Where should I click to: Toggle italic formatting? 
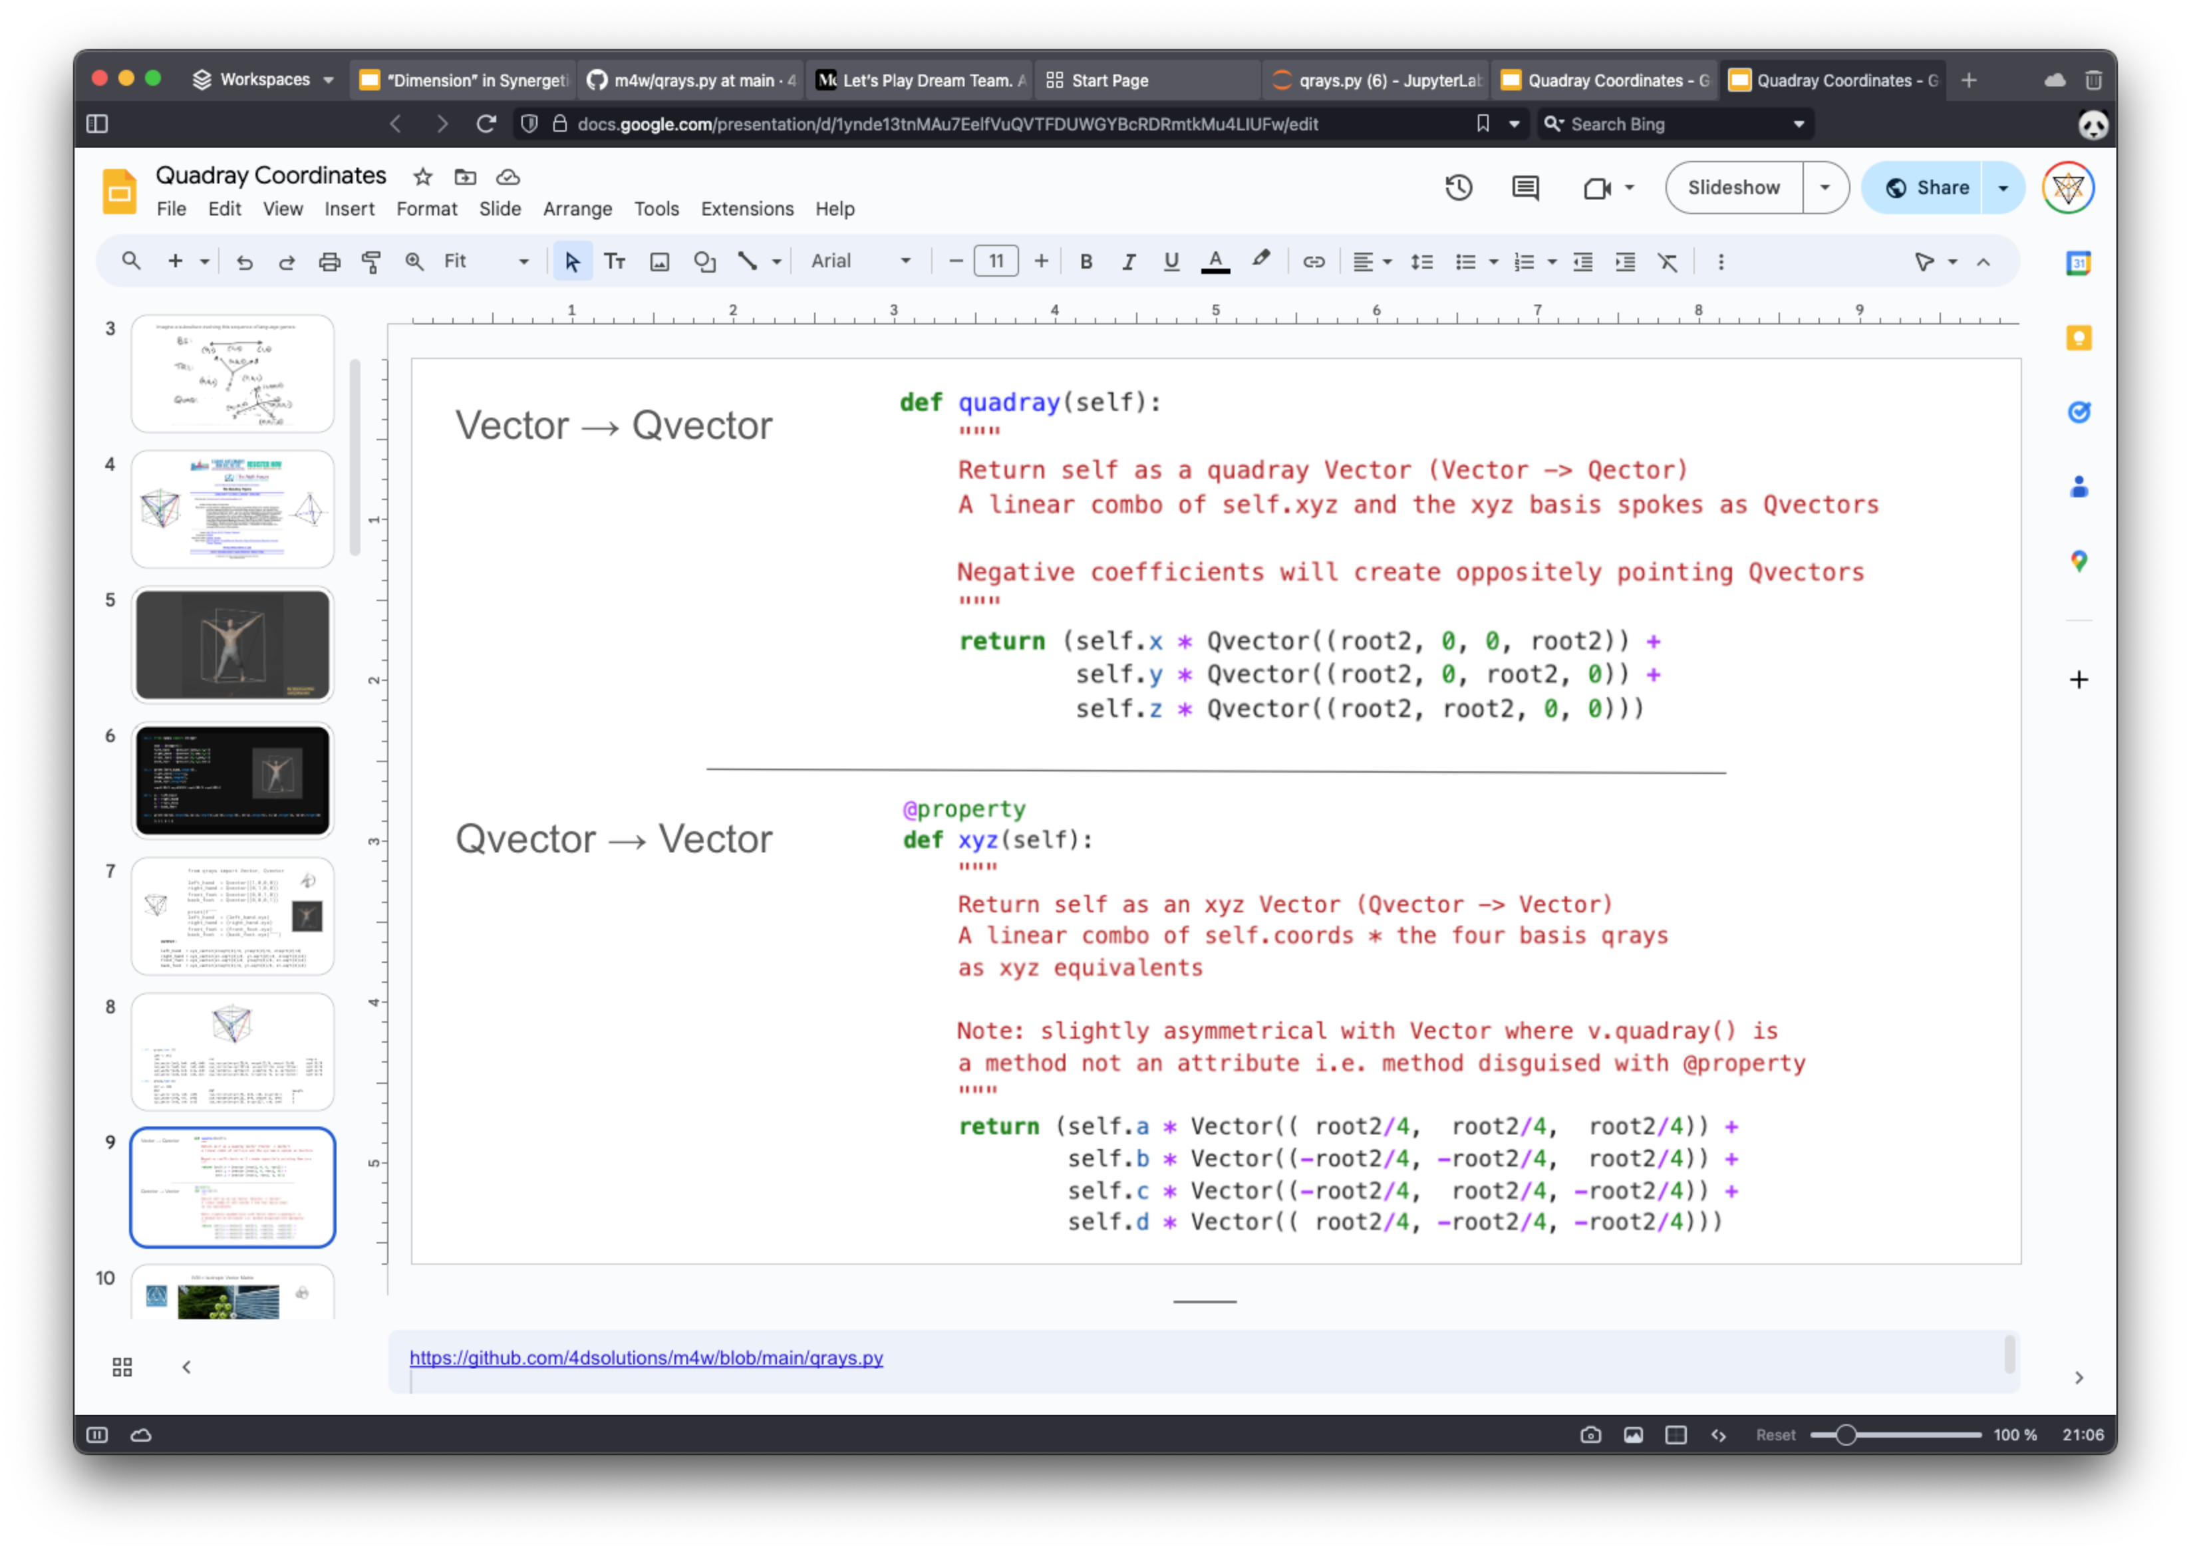pyautogui.click(x=1128, y=261)
